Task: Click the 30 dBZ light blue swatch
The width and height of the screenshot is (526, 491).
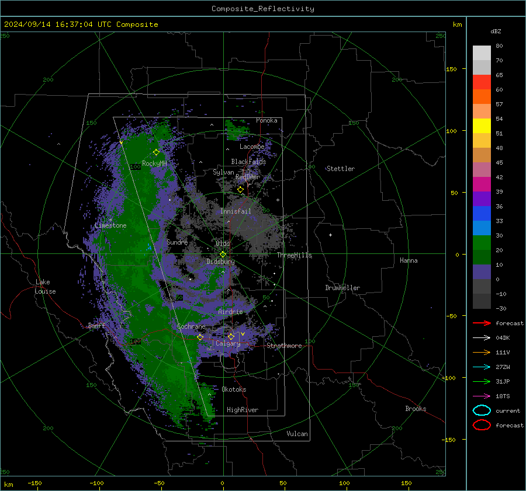Action: pyautogui.click(x=482, y=228)
